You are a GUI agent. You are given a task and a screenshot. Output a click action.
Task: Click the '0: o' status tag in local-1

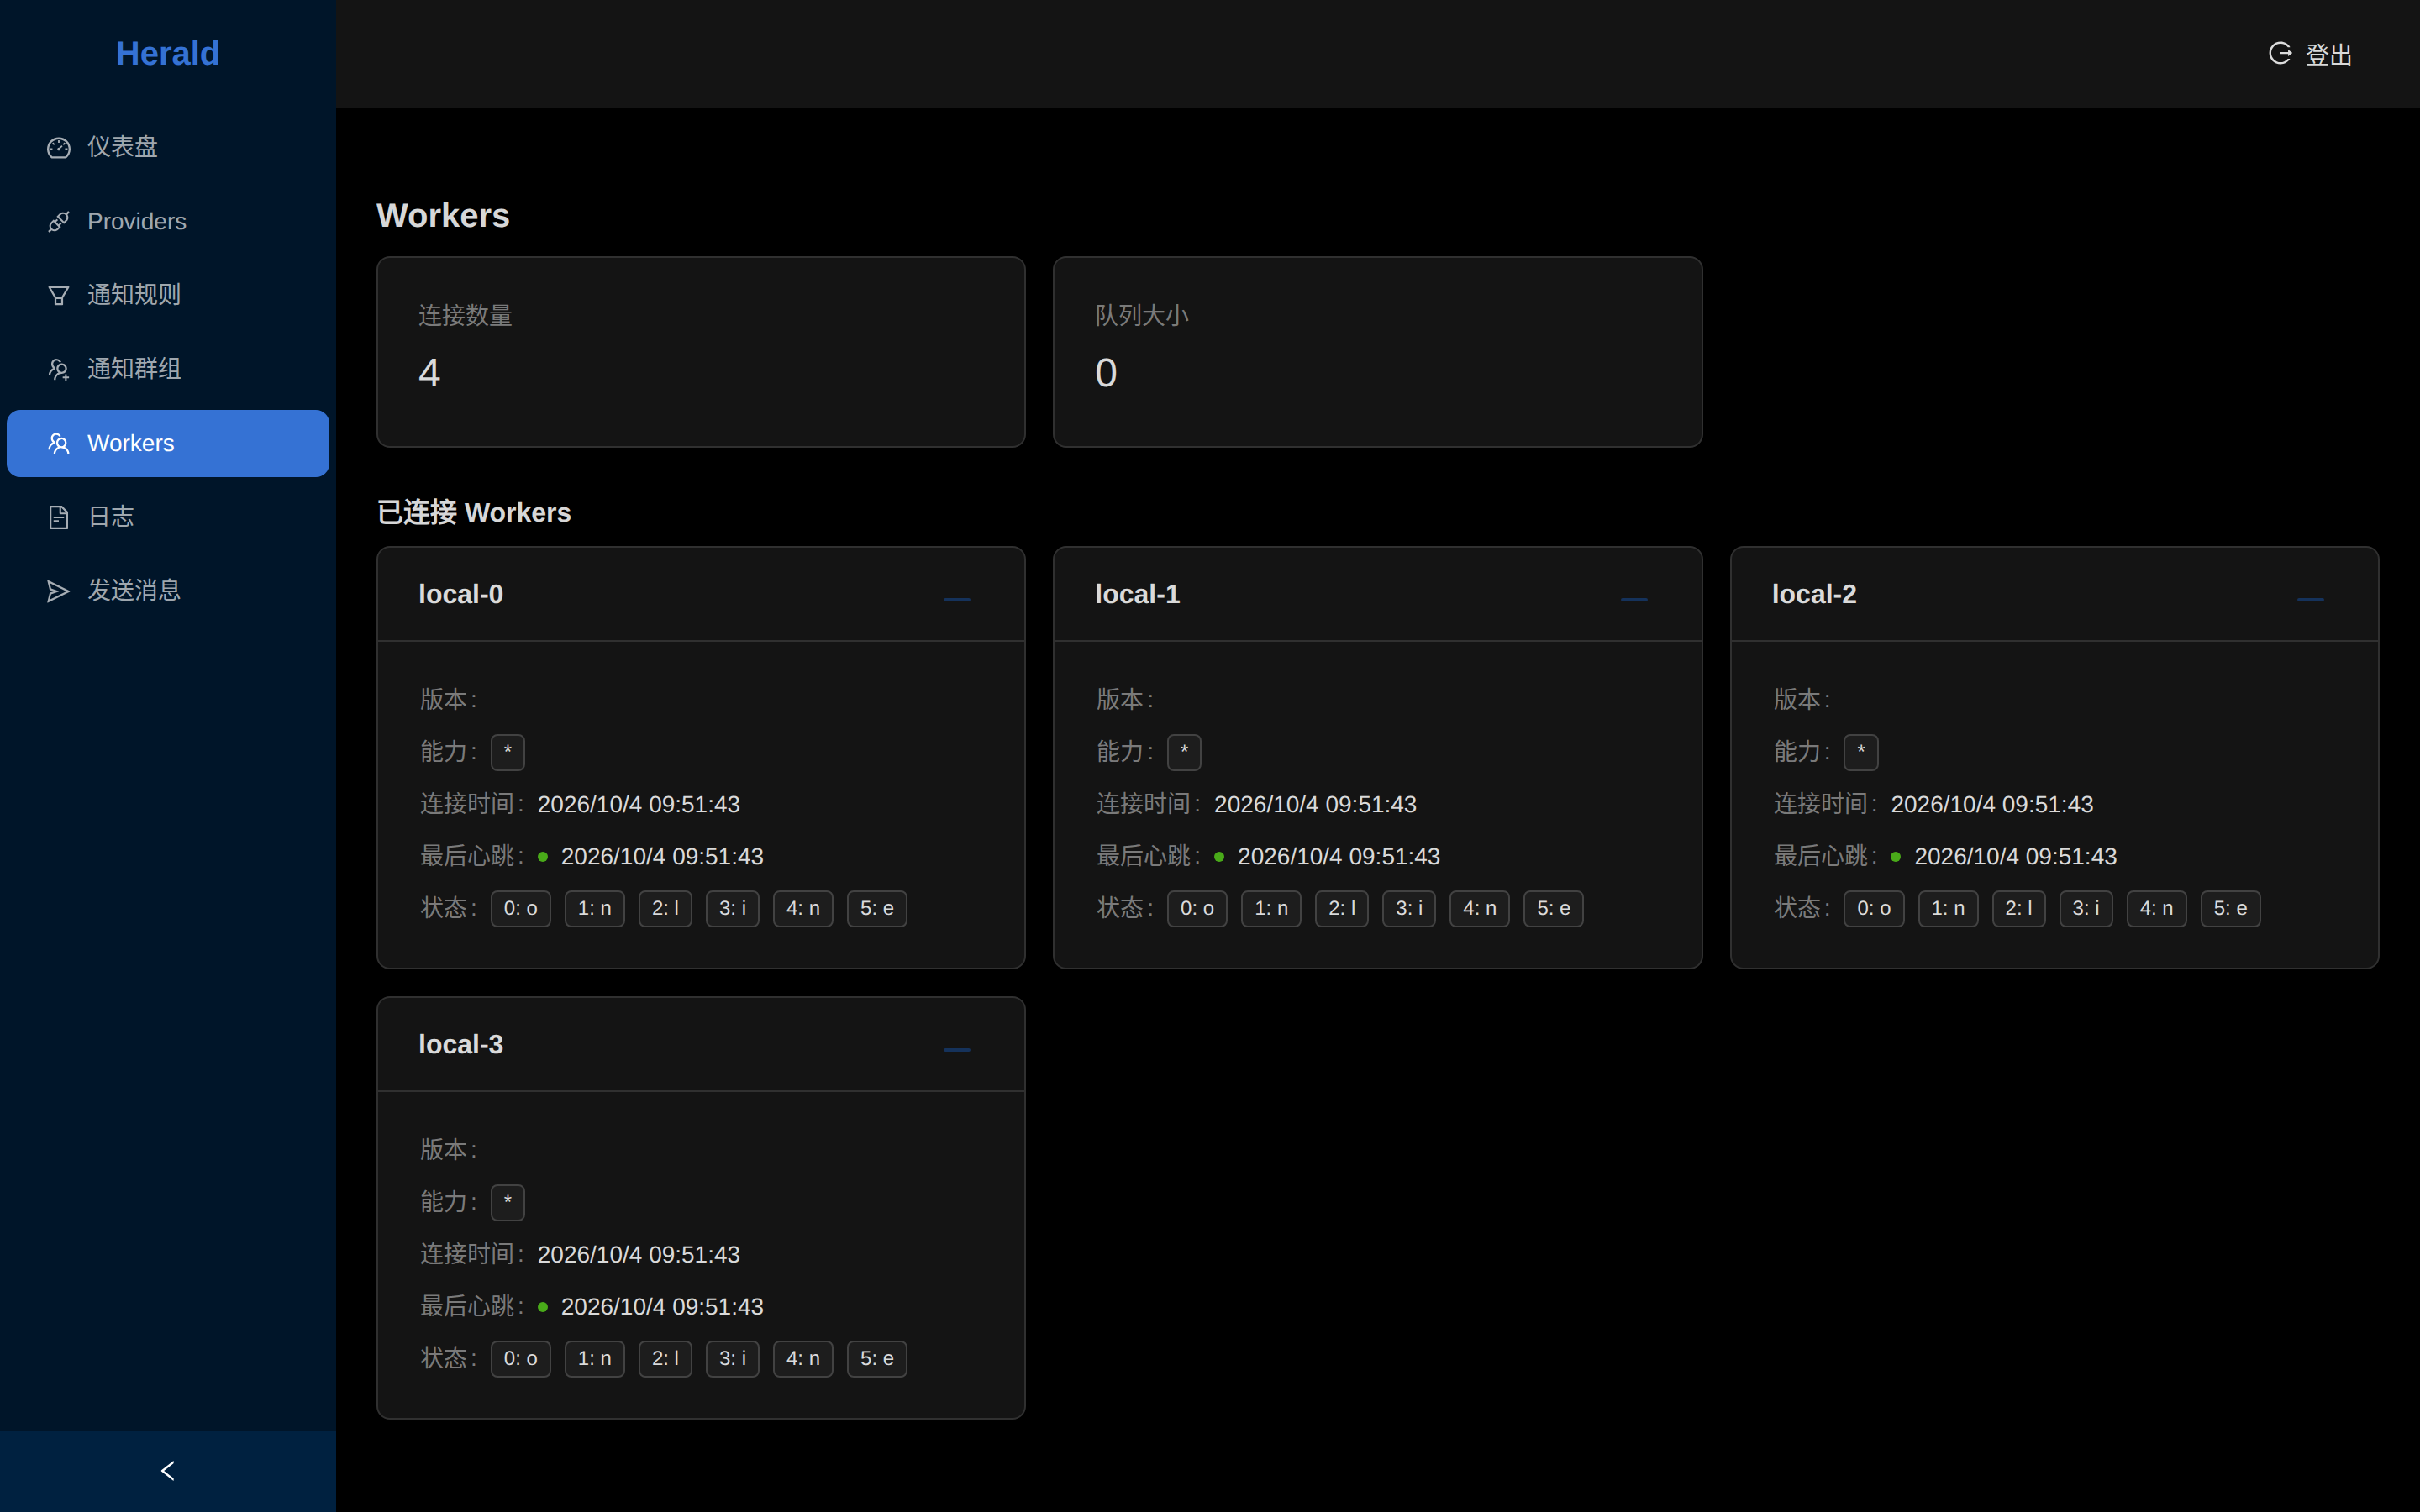[x=1197, y=909]
